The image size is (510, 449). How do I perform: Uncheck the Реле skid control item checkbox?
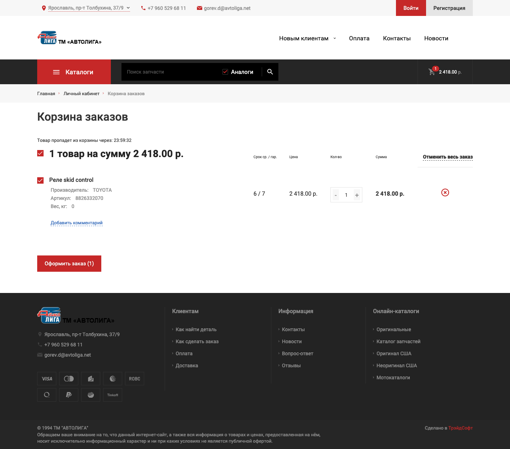(x=40, y=180)
